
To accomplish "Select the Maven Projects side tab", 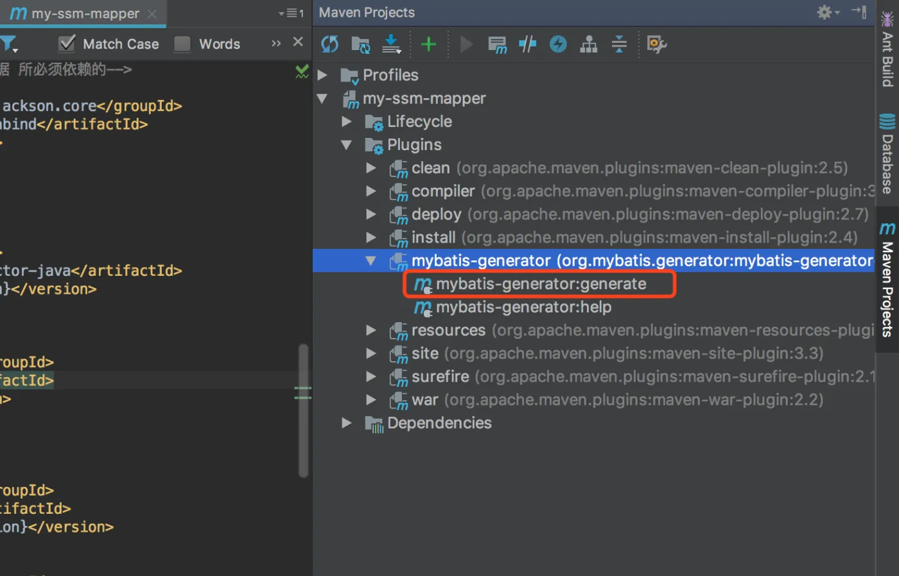I will click(887, 280).
